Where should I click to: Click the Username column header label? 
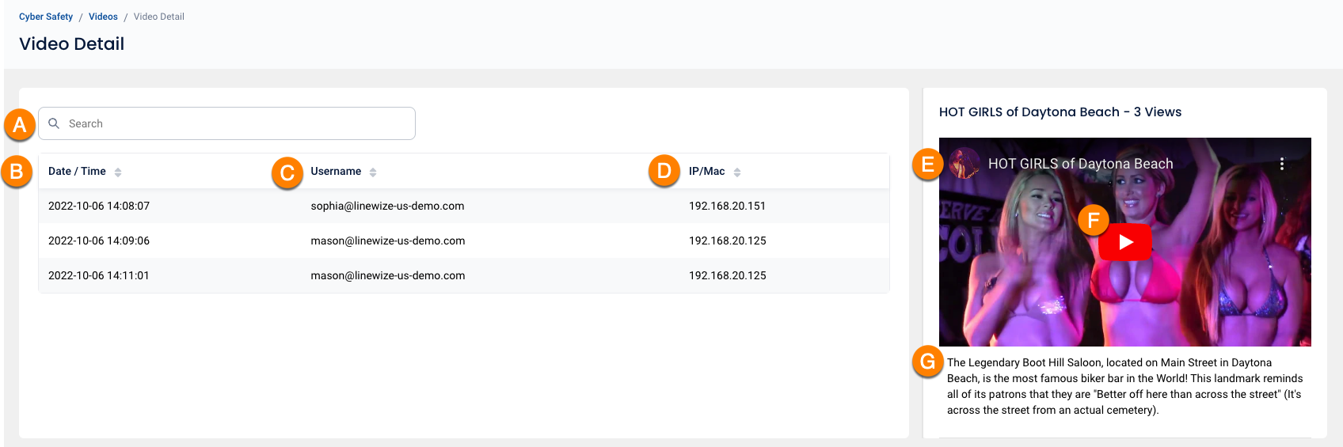pyautogui.click(x=336, y=172)
